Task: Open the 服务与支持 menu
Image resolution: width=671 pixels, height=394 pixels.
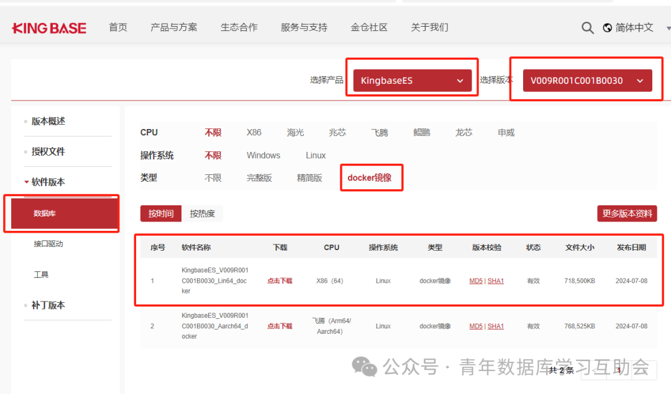Action: pos(304,27)
